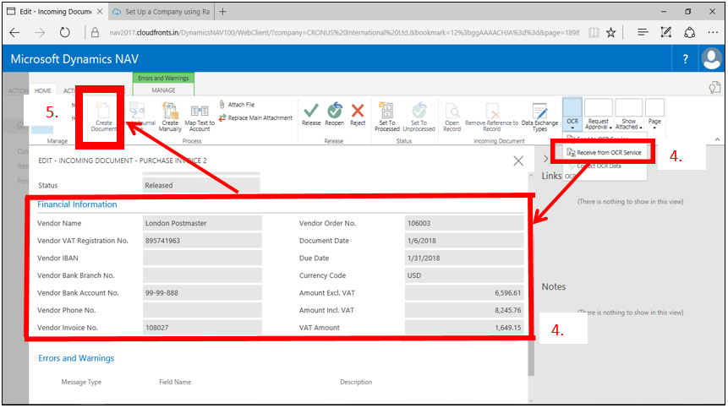This screenshot has width=728, height=408.
Task: Click Create Manually in the ribbon
Action: pos(170,117)
